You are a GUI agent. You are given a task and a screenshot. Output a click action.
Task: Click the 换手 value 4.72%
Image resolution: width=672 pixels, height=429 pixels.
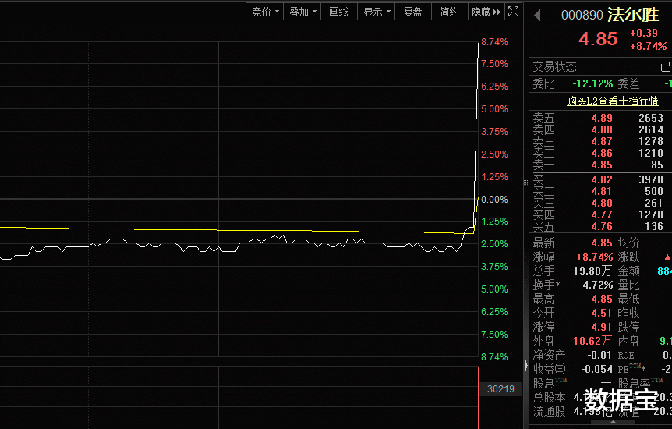(598, 285)
